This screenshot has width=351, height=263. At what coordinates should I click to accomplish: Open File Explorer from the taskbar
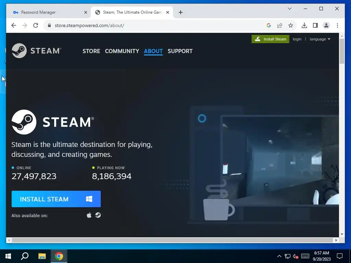(42, 256)
